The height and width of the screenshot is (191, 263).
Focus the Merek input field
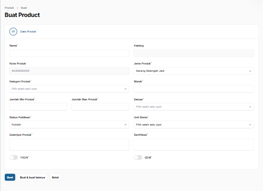click(x=194, y=89)
